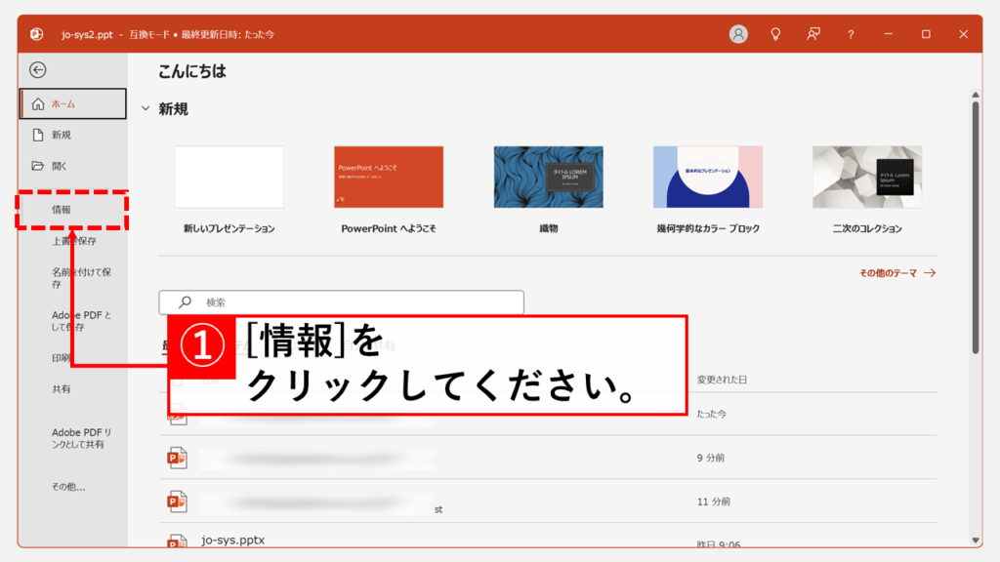Click into the 検索 search field
Image resolution: width=1000 pixels, height=562 pixels.
pos(341,302)
